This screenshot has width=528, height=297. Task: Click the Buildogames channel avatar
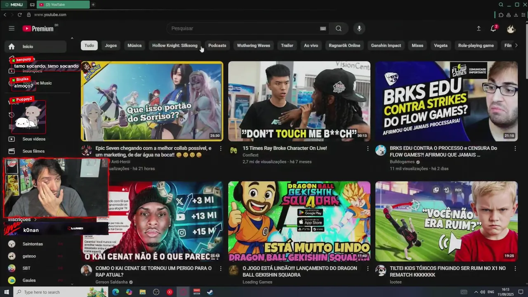(381, 150)
